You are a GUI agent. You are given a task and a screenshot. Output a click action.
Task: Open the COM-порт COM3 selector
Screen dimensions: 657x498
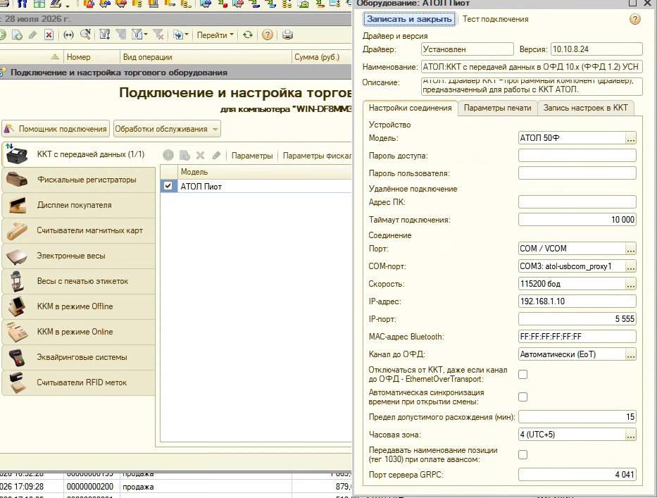631,266
